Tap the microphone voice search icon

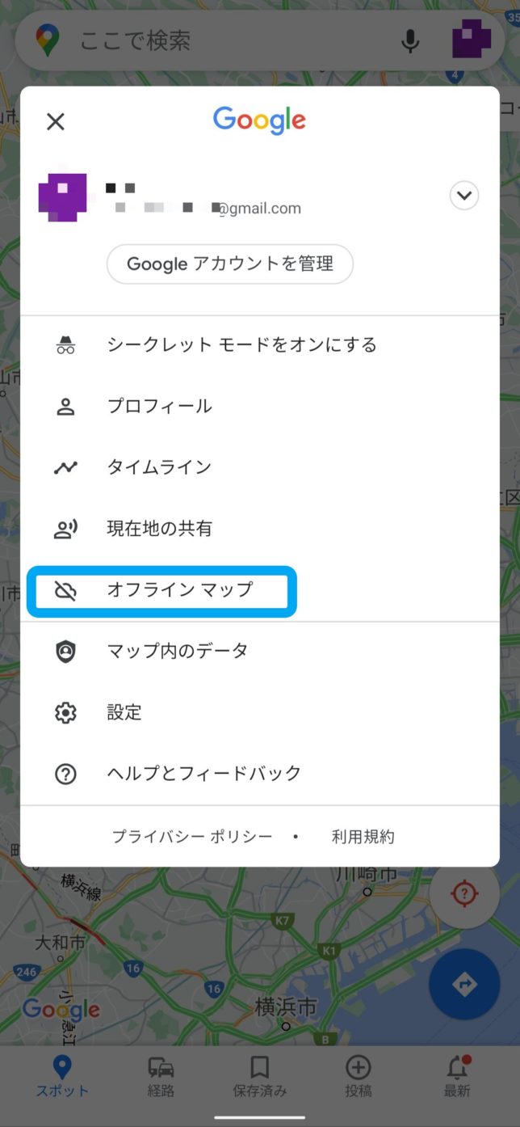pos(411,40)
